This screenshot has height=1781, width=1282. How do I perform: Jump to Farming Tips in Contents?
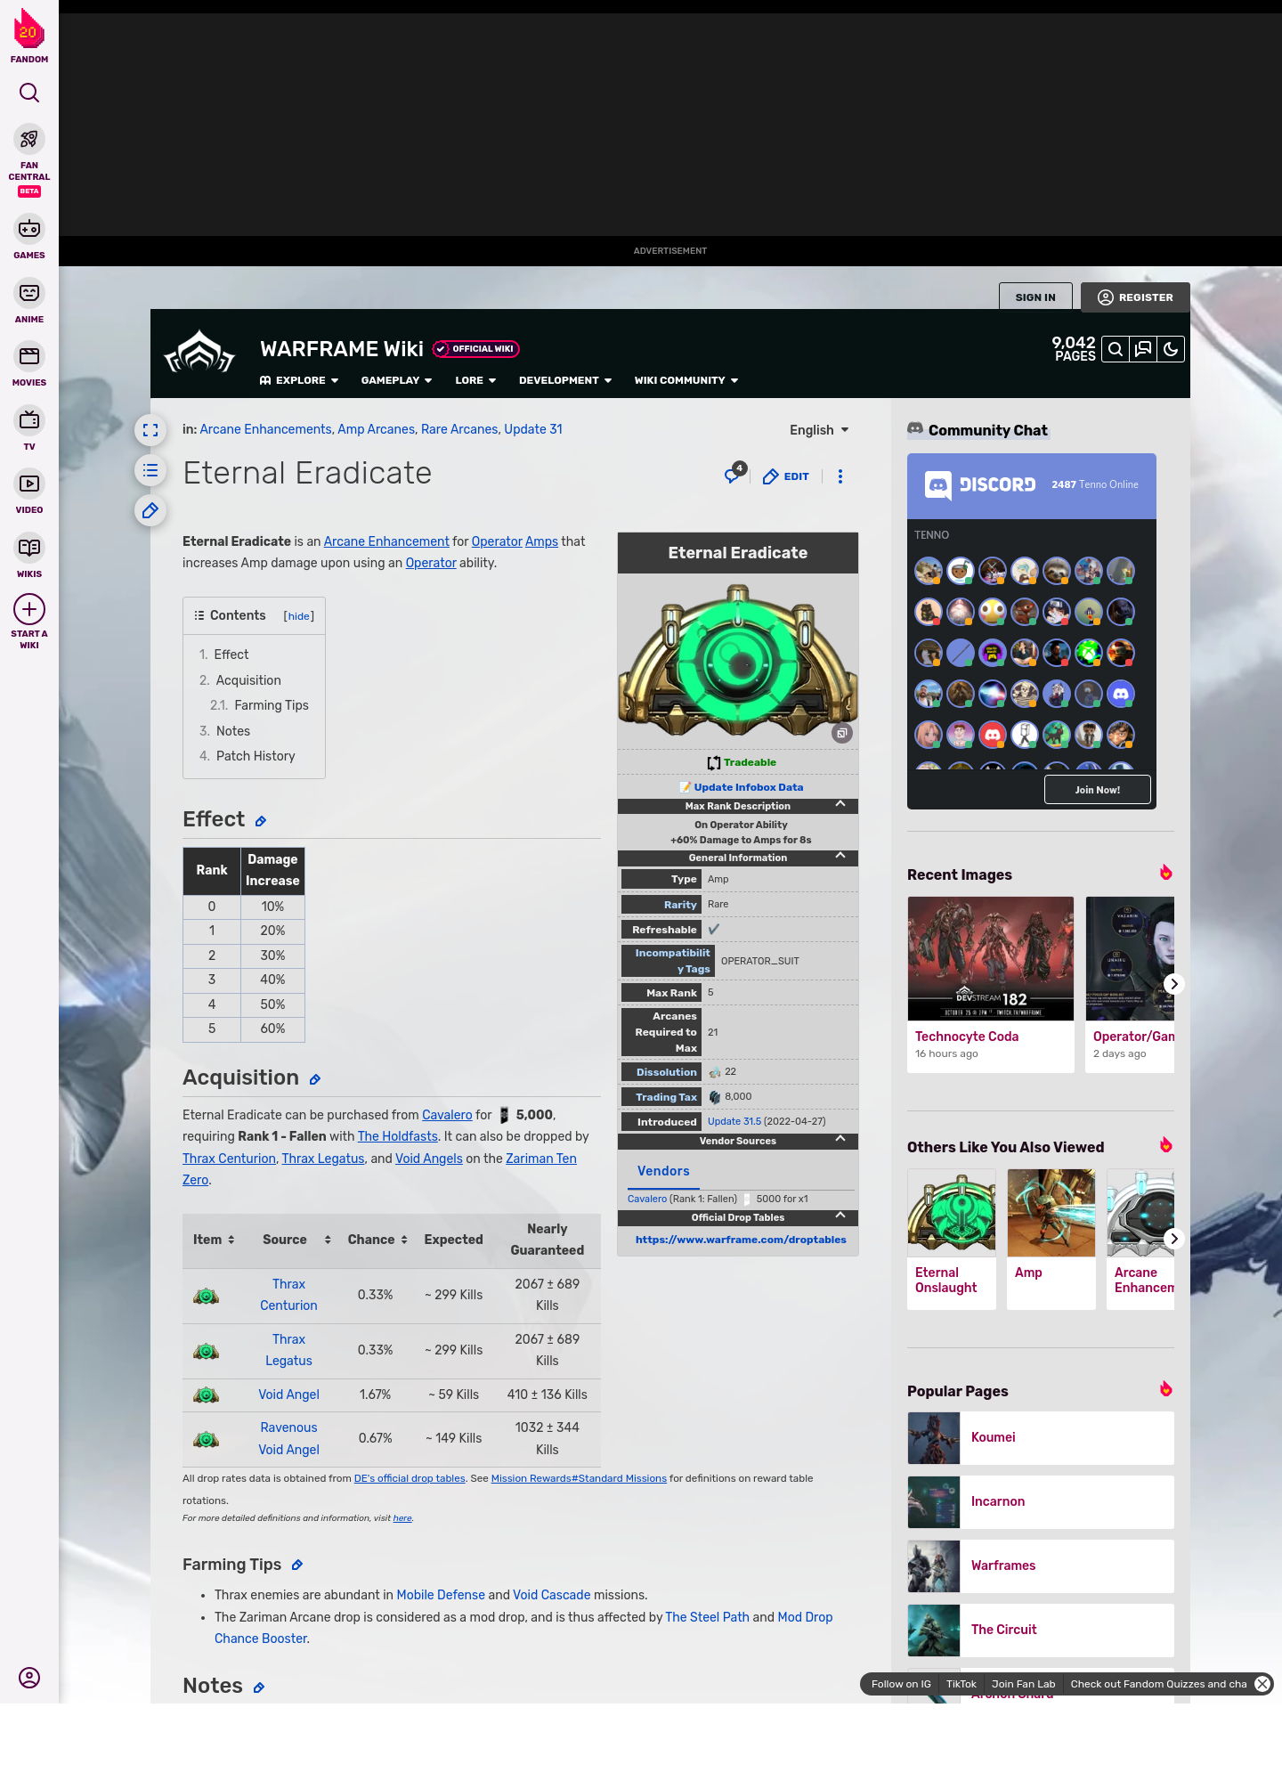coord(272,705)
